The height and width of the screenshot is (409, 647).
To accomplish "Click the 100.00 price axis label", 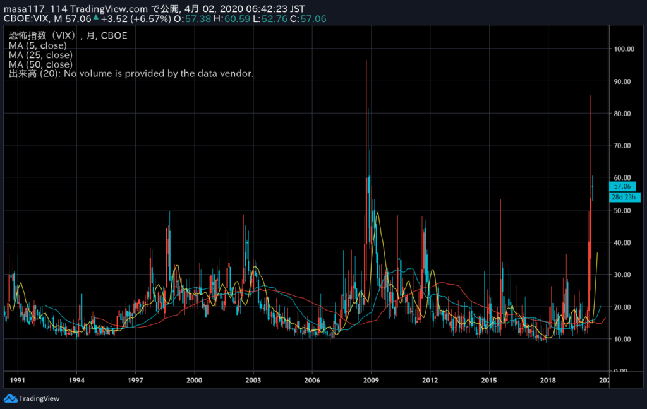I will [624, 49].
